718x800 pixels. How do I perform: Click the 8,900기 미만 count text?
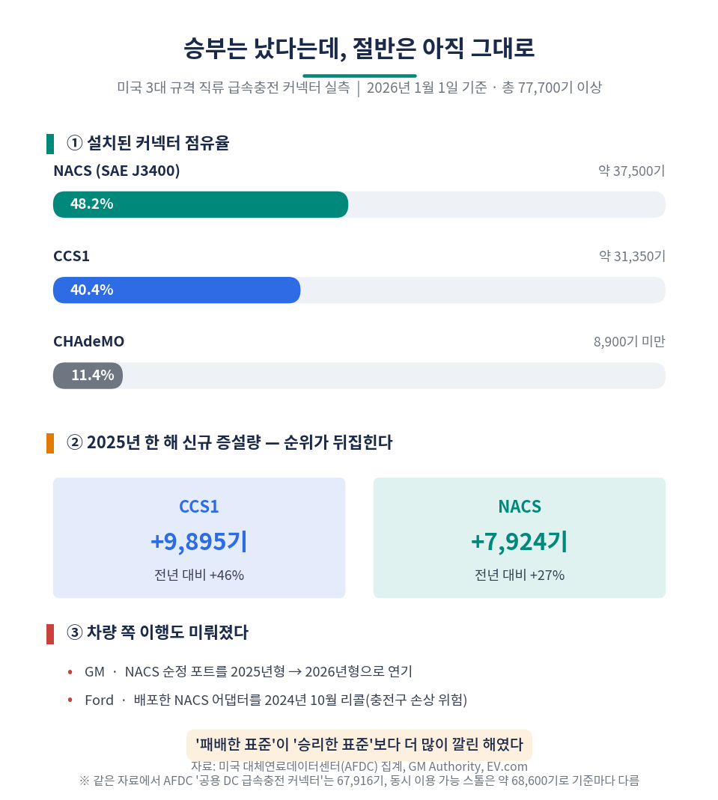629,341
